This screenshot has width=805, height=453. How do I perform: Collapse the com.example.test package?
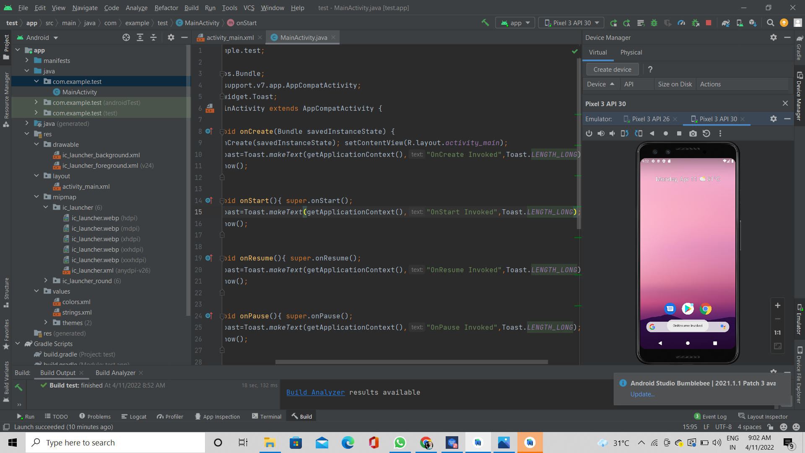[x=36, y=81]
